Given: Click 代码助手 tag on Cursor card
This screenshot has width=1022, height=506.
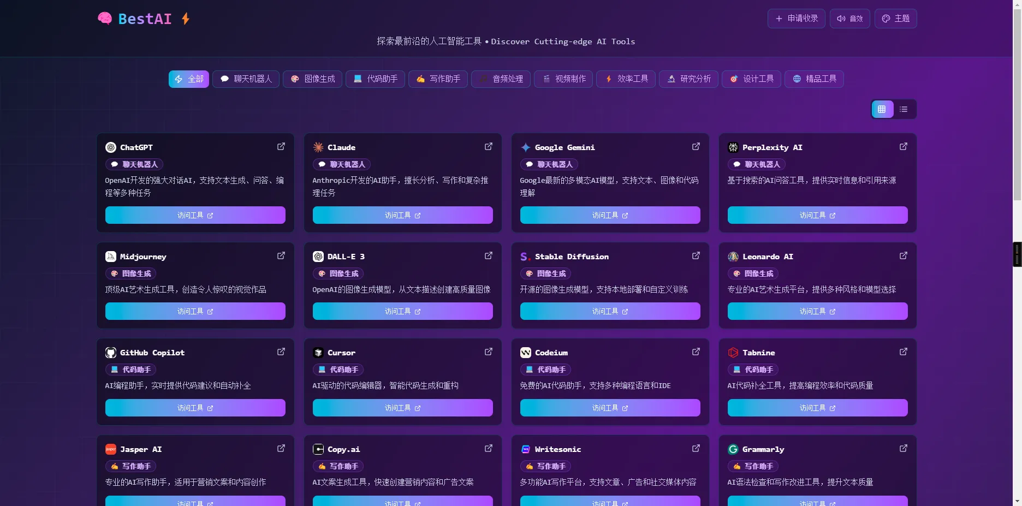Looking at the screenshot, I should 338,370.
